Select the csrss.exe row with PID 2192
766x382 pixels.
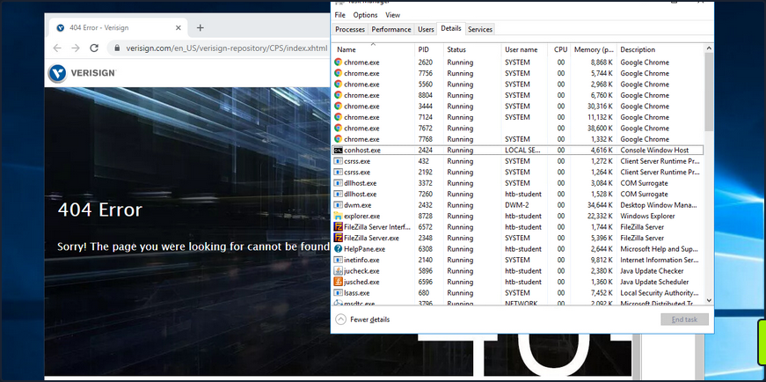point(518,173)
